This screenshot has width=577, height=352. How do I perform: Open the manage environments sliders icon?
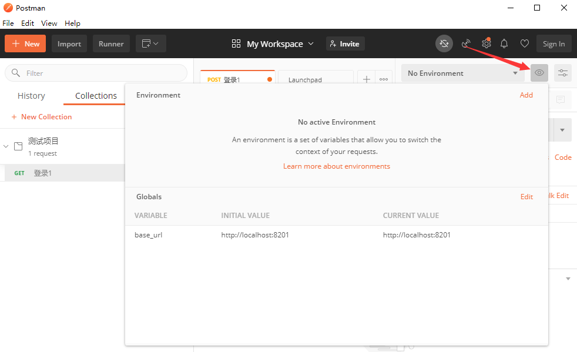point(563,73)
